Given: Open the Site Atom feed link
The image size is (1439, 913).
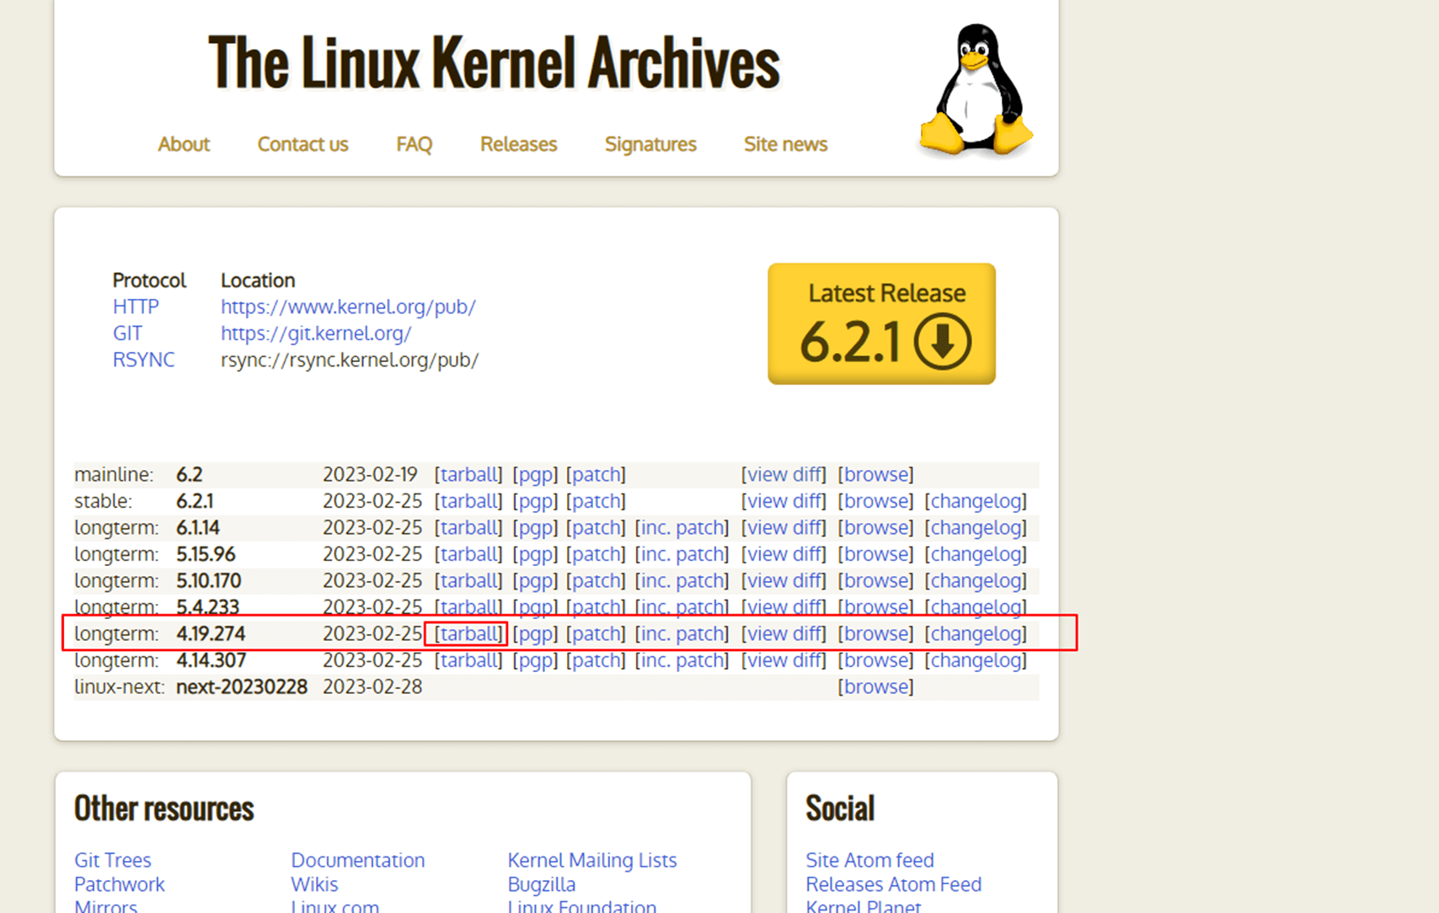Looking at the screenshot, I should [869, 860].
